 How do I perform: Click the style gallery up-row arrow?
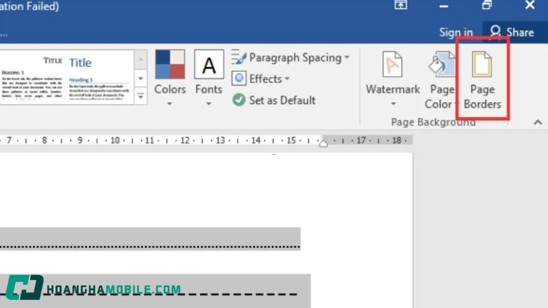[x=140, y=60]
